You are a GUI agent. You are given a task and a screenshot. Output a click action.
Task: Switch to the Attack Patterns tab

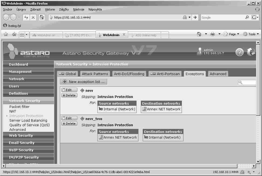click(95, 74)
